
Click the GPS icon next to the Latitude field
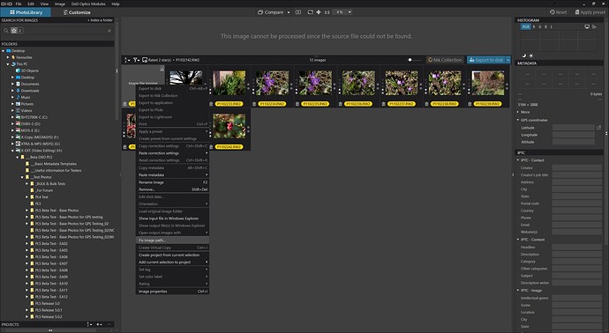(x=598, y=128)
